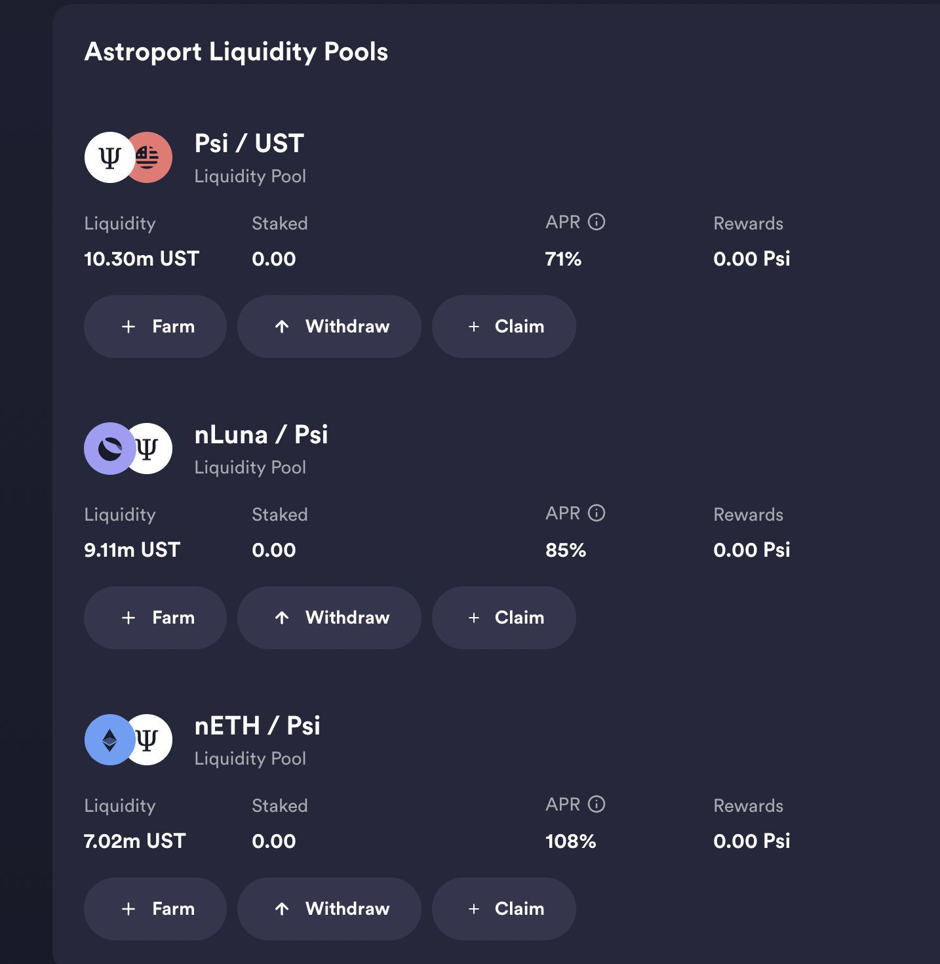Claim rewards from nETH / Psi pool
The image size is (940, 964).
click(504, 909)
